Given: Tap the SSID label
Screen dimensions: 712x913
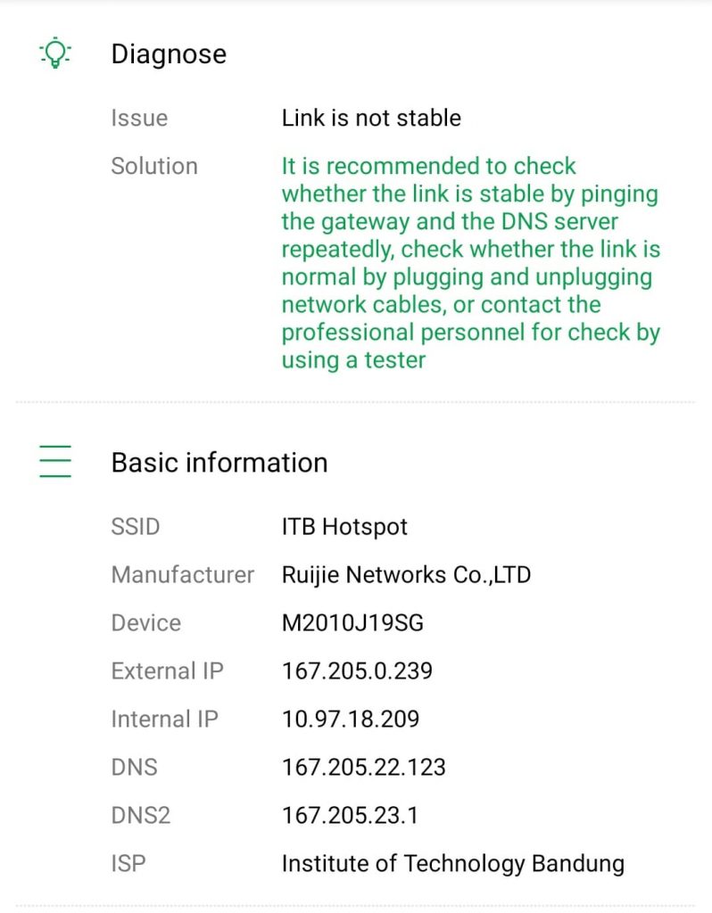Looking at the screenshot, I should 136,526.
